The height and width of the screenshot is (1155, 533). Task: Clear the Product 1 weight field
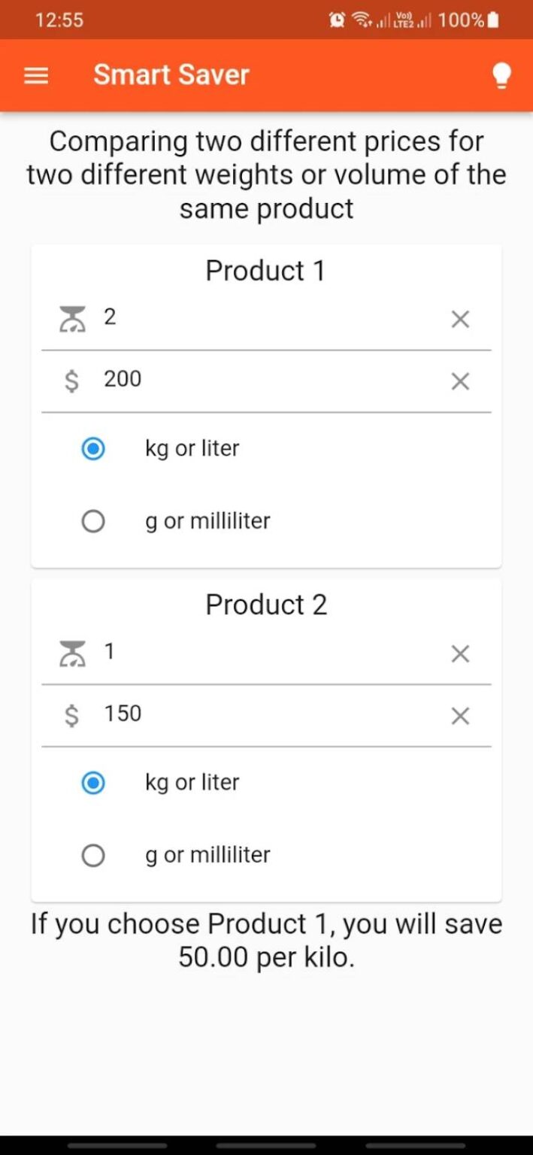pyautogui.click(x=460, y=320)
